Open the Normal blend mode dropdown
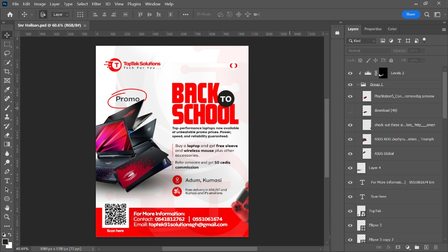448x252 pixels. pos(368,51)
